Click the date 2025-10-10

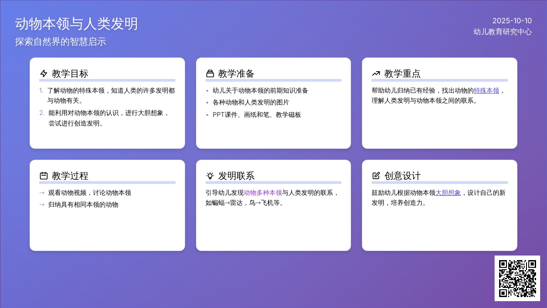[512, 21]
